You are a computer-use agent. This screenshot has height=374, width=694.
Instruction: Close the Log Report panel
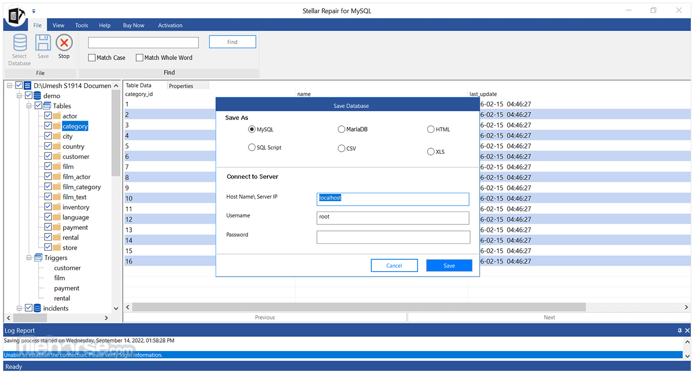coord(687,330)
